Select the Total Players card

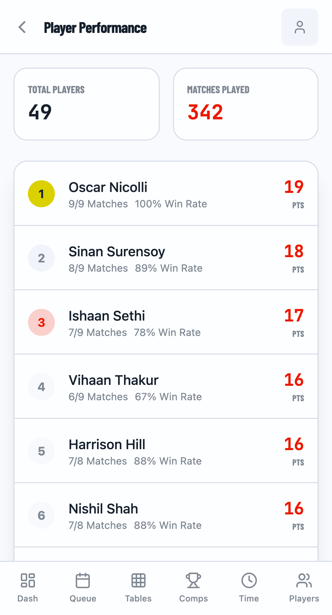(87, 104)
